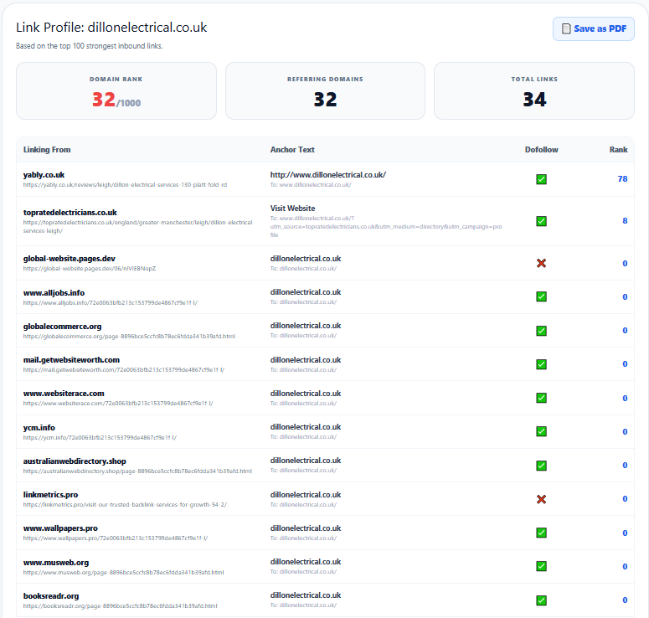649x618 pixels.
Task: Click rank value 0 in booksreadr.org row
Action: 625,600
